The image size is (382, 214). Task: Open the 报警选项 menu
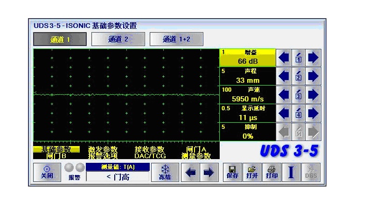point(103,156)
